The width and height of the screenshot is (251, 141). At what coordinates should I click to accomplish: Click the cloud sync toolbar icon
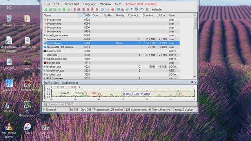tap(142, 9)
